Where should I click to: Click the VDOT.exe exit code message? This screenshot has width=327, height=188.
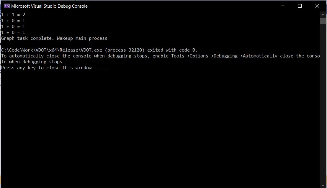[99, 50]
